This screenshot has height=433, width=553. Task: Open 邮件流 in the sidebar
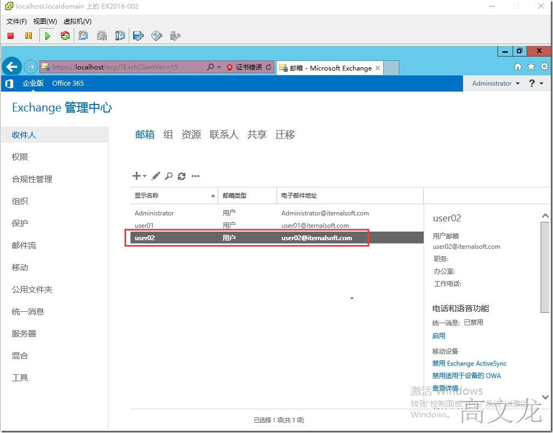[x=24, y=245]
